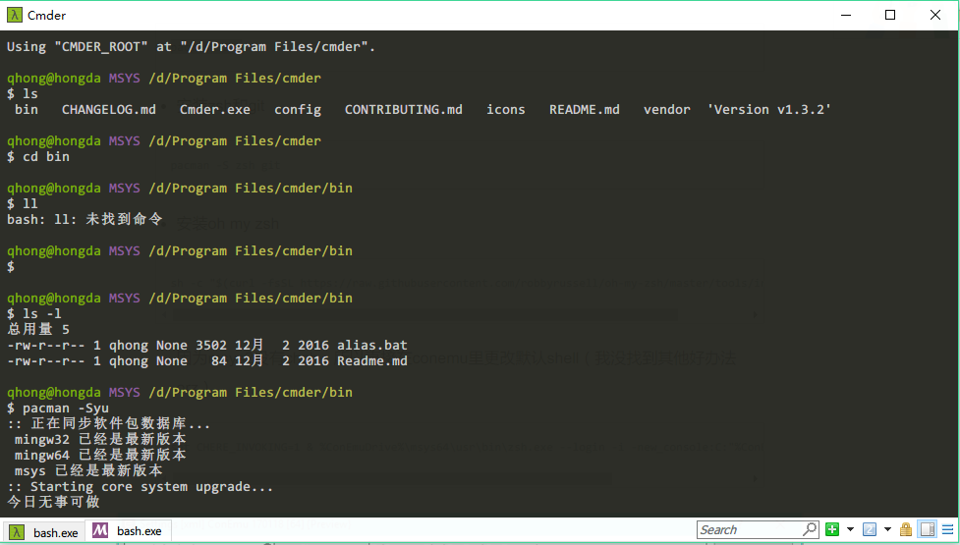Click the '$ ls -l' command line

click(34, 314)
